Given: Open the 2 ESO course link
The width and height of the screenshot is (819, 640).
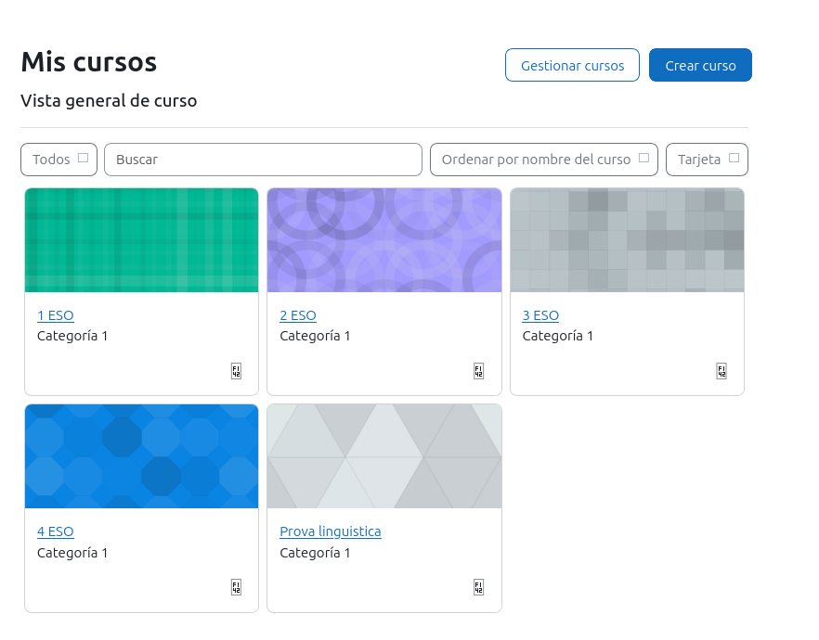Looking at the screenshot, I should pyautogui.click(x=298, y=315).
